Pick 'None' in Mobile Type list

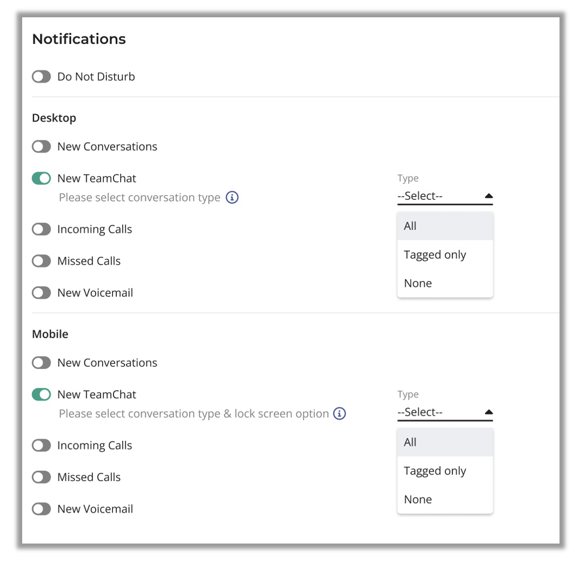pos(445,499)
